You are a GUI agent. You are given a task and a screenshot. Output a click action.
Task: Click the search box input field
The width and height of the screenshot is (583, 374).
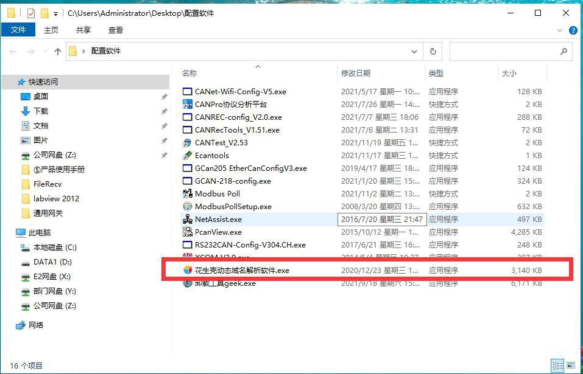pyautogui.click(x=504, y=52)
